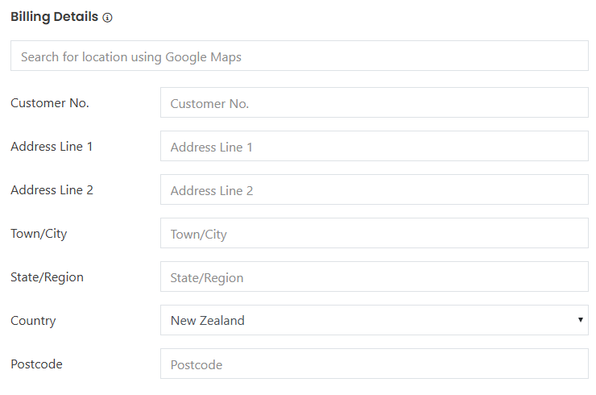
Task: Click the Customer No. field label
Action: pos(50,102)
